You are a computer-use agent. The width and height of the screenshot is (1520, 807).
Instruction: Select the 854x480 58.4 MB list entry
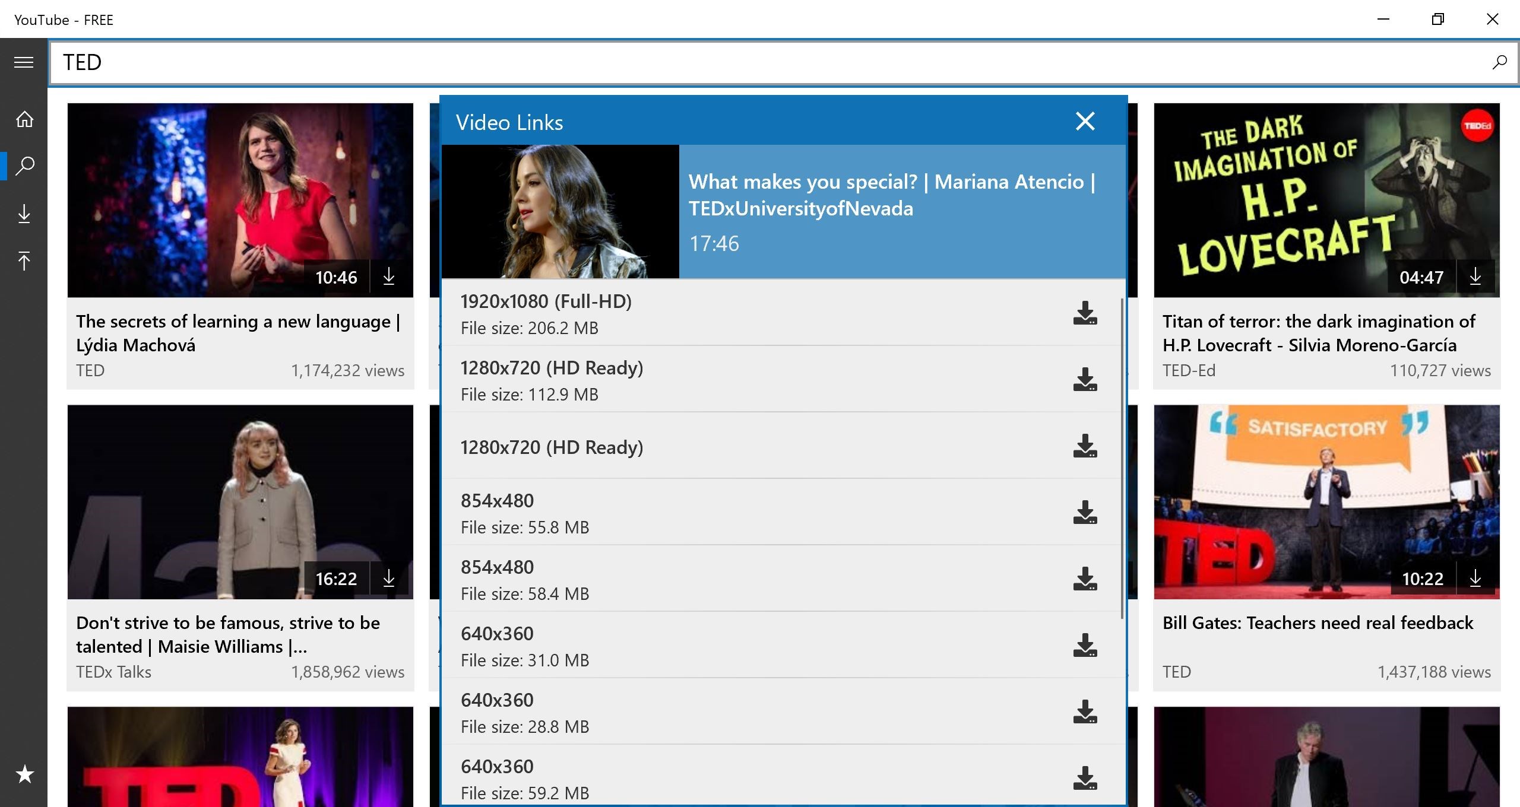[712, 579]
